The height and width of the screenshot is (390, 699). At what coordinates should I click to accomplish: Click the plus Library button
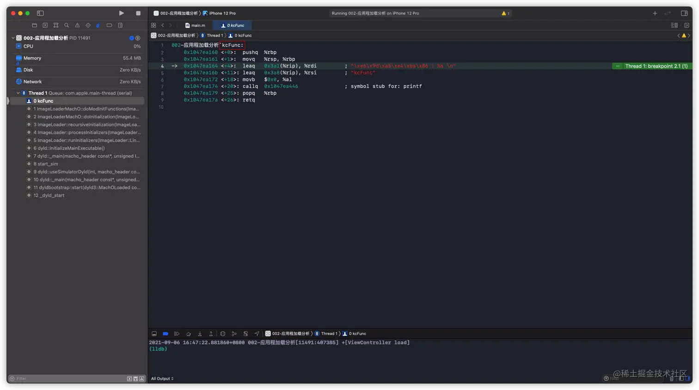click(655, 13)
